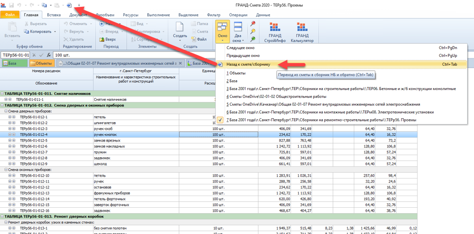Select window 3 ТЕР06 Бетонные конструкции
474x234 pixels.
pos(342,89)
